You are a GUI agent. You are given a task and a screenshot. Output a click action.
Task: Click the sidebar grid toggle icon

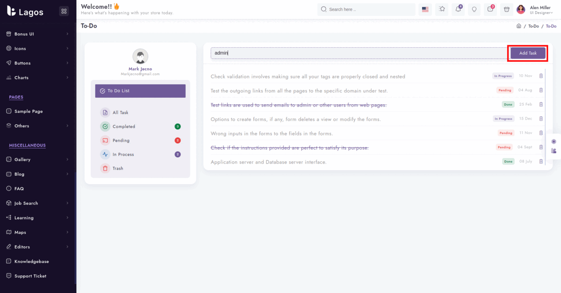(64, 12)
